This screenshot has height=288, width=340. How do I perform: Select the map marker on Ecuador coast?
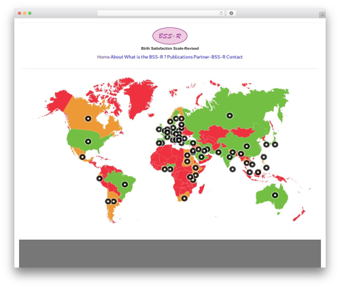(x=99, y=178)
